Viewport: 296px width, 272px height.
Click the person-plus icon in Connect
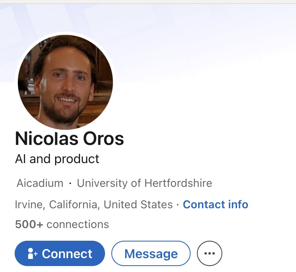pos(32,254)
